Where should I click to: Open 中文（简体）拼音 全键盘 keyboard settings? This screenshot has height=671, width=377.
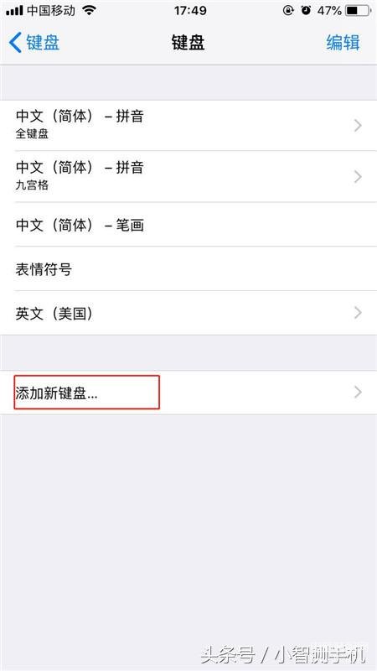click(x=188, y=125)
